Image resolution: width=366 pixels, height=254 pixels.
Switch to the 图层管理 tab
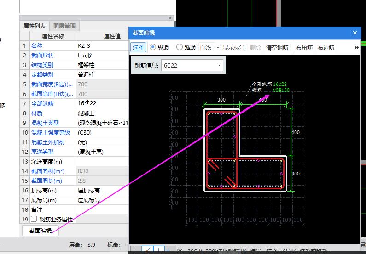pos(64,26)
